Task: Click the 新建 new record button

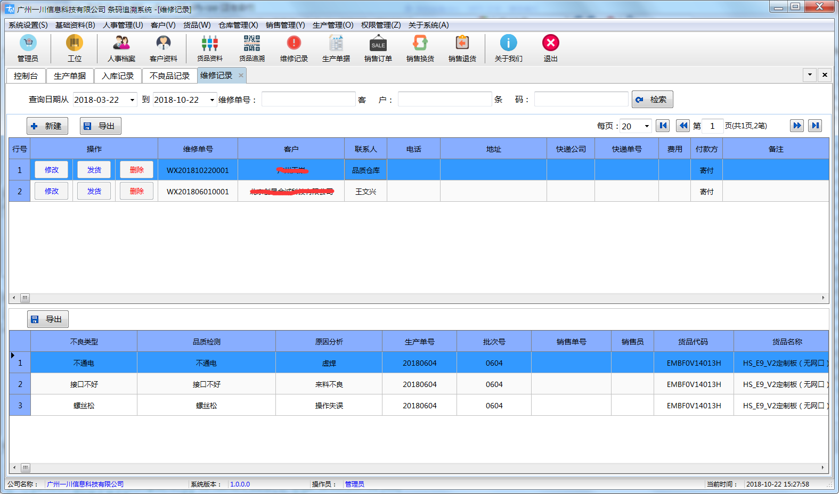Action: point(47,126)
